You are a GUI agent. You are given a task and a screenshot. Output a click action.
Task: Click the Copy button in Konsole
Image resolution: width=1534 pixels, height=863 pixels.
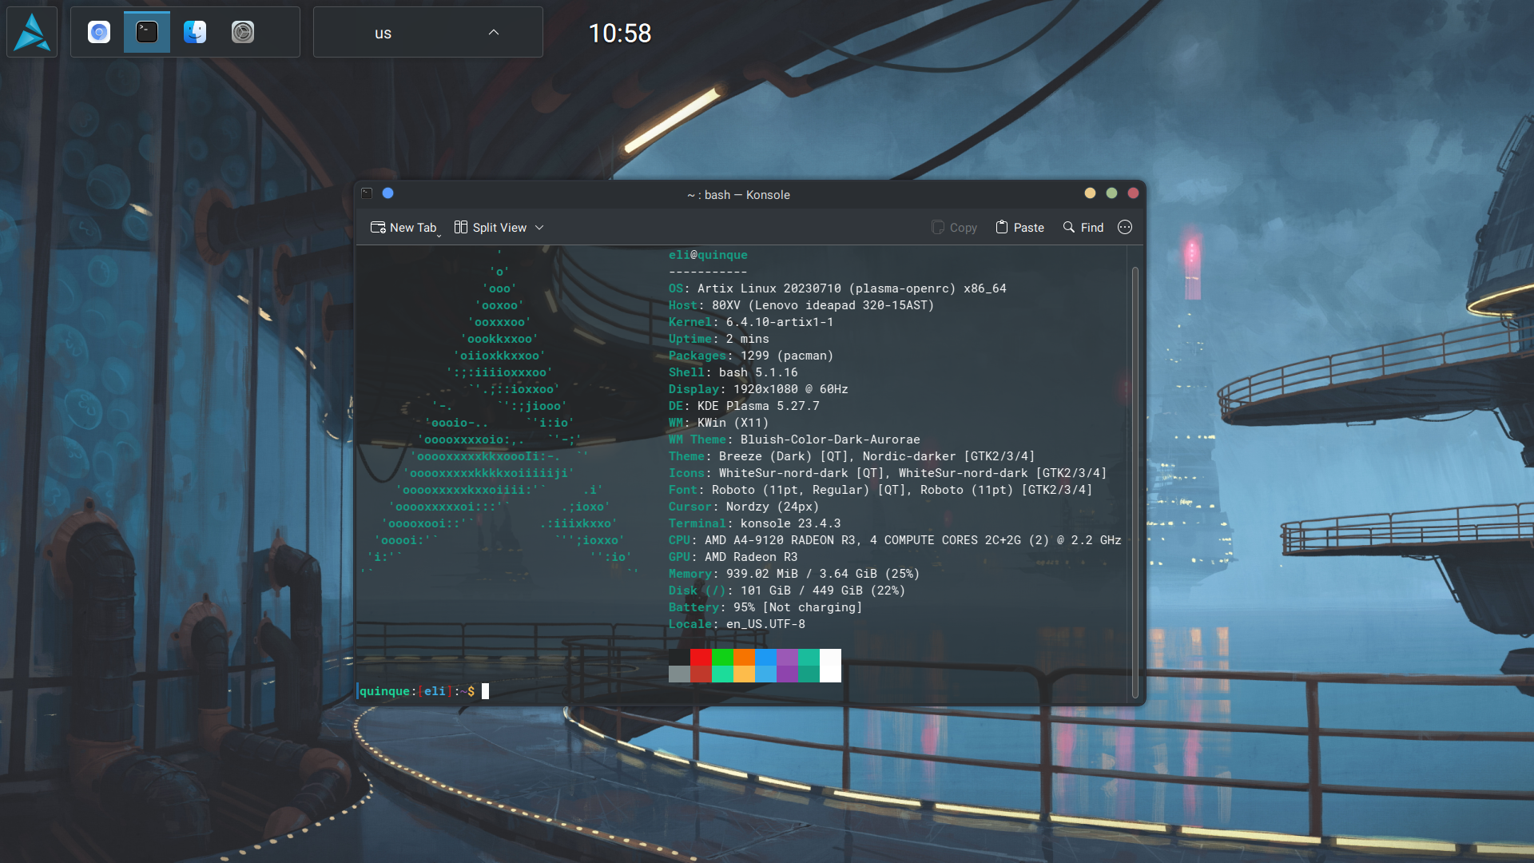click(953, 228)
